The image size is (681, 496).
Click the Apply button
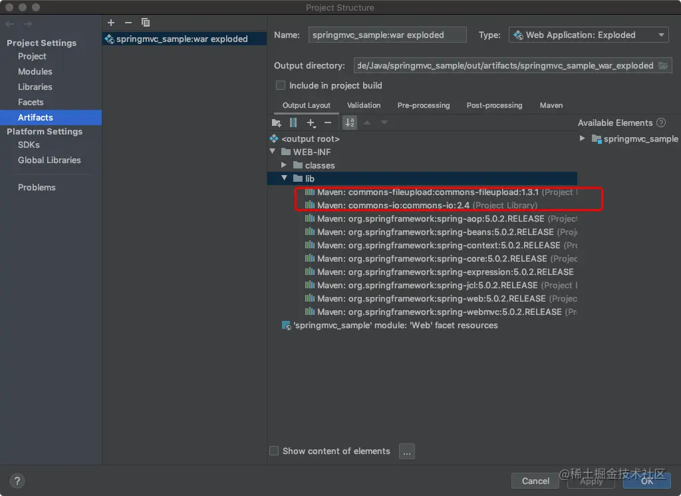(x=591, y=481)
